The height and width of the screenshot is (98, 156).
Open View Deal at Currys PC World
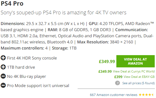point(134,71)
